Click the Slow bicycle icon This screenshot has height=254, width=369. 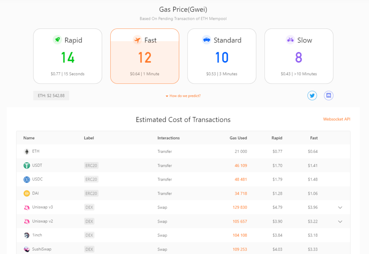(x=290, y=40)
